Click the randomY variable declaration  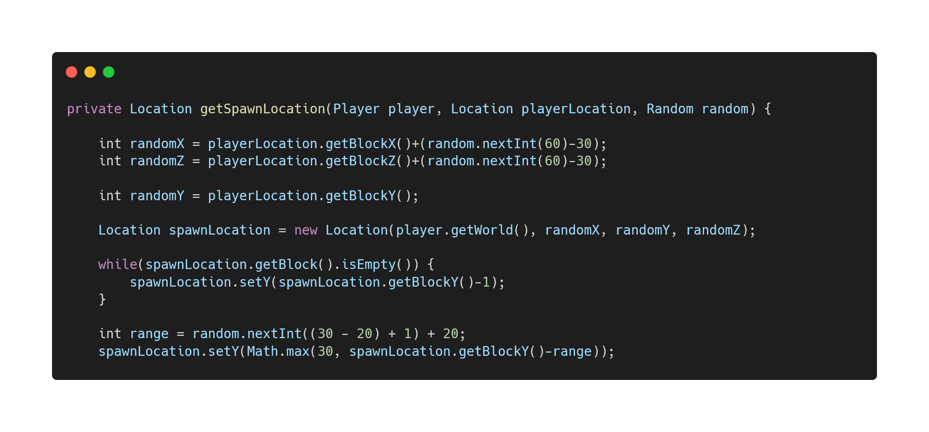pos(157,196)
